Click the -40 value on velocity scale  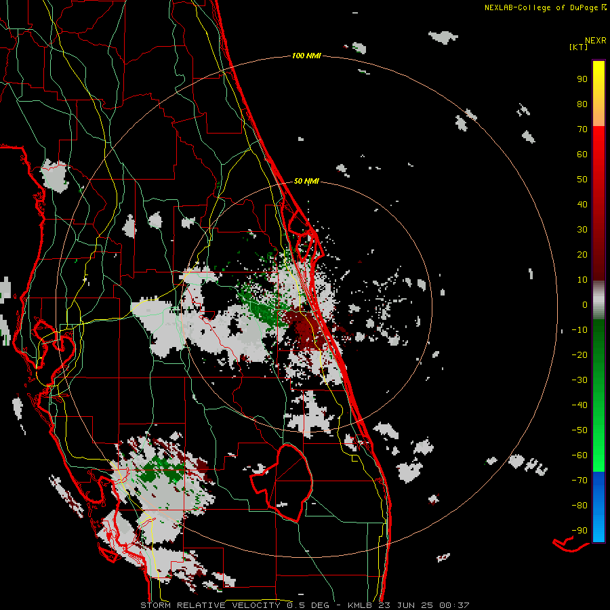[x=579, y=405]
